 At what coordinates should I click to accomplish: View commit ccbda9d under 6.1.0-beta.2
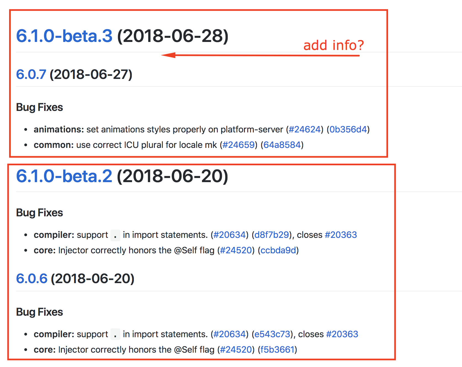click(278, 250)
